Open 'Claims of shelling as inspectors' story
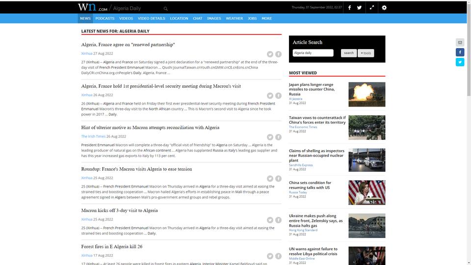The image size is (471, 265). [316, 156]
